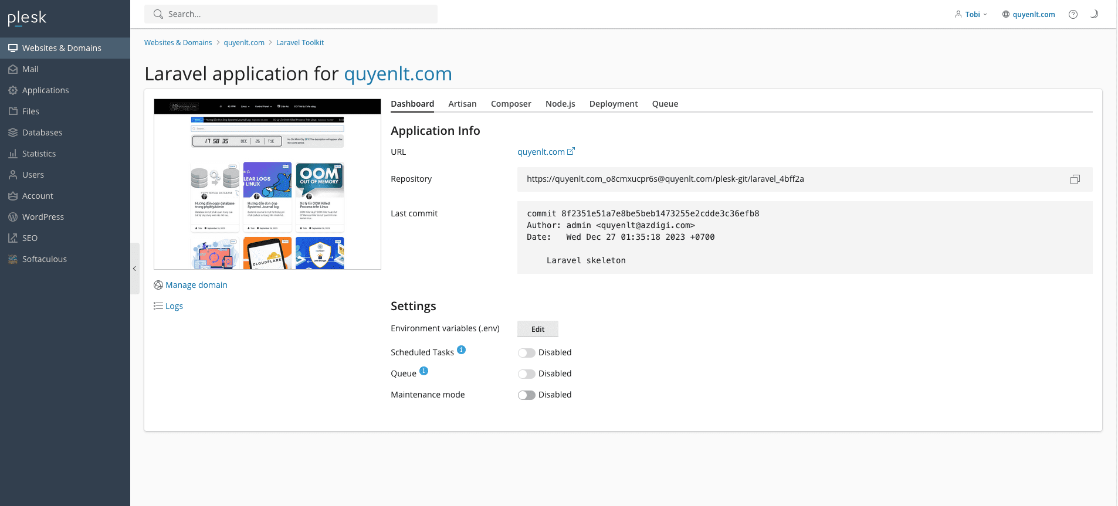1118x506 pixels.
Task: Click the website preview thumbnail
Action: [267, 184]
